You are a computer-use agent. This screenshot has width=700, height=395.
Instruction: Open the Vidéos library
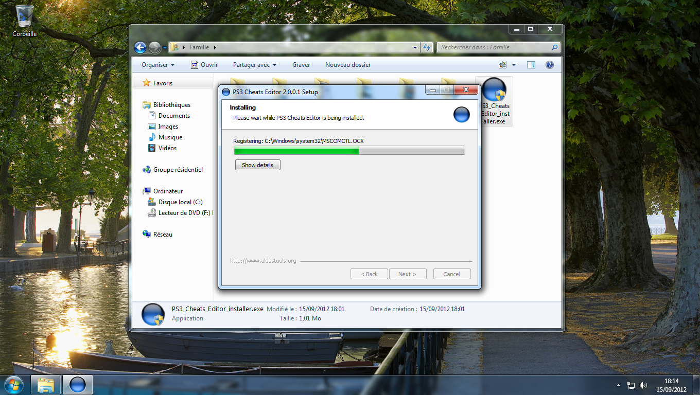167,148
